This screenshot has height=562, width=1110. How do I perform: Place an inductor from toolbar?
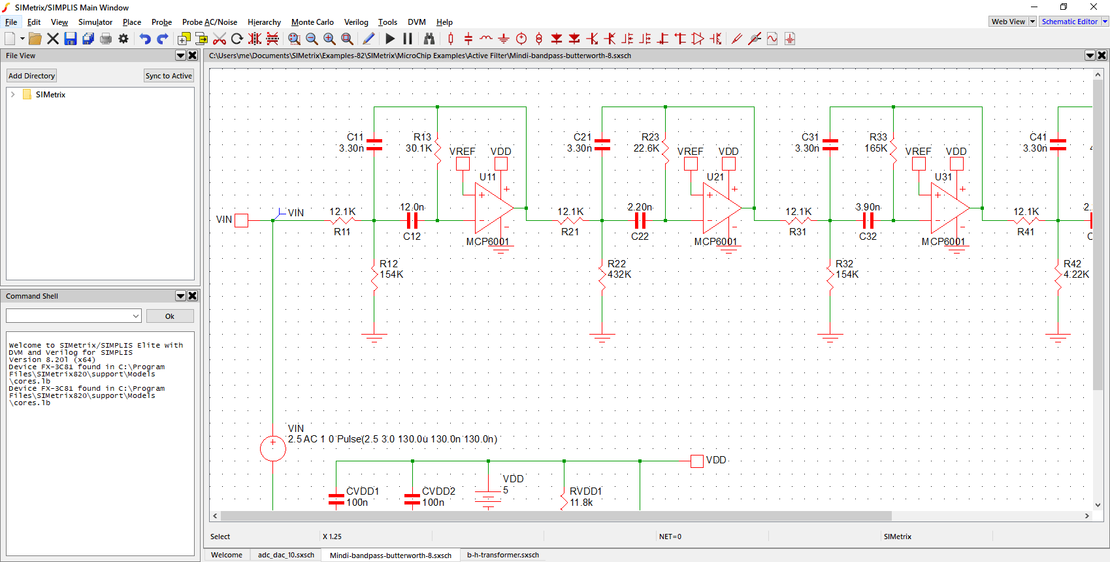click(486, 39)
